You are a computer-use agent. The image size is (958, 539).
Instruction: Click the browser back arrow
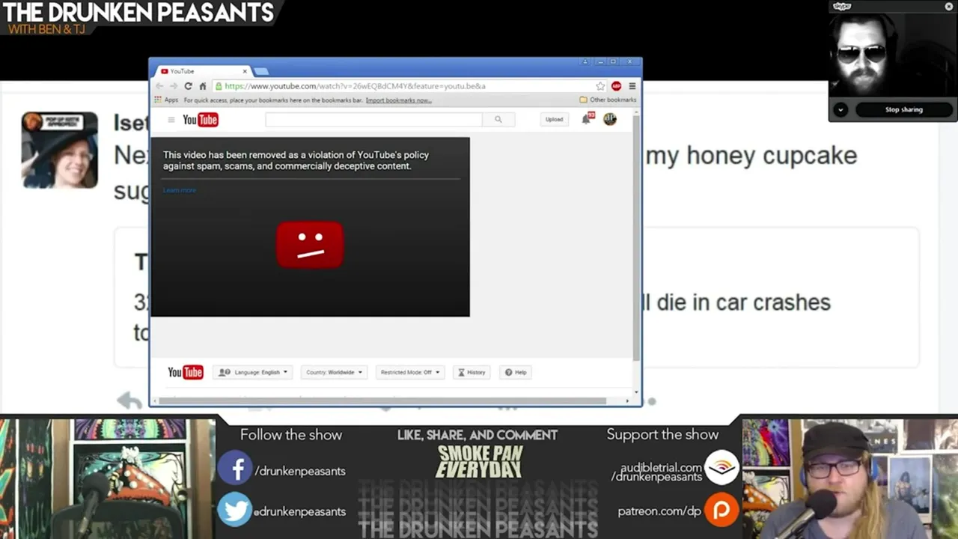159,86
